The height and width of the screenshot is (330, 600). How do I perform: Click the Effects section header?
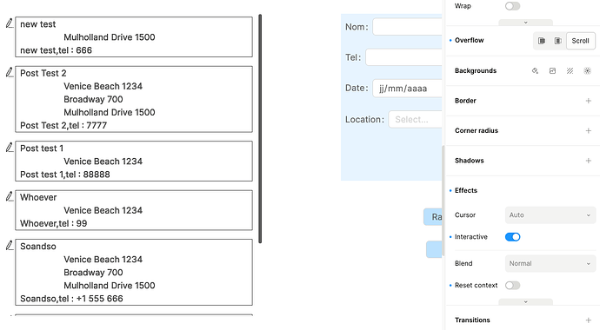(466, 190)
